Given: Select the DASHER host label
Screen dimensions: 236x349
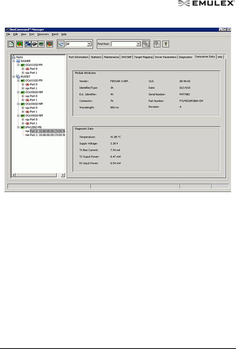Looking at the screenshot, I should (26, 61).
